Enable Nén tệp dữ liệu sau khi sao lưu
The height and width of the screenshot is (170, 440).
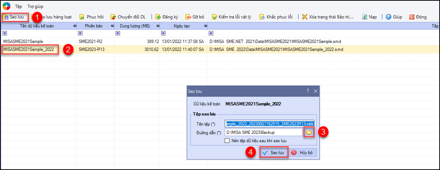[x=227, y=141]
